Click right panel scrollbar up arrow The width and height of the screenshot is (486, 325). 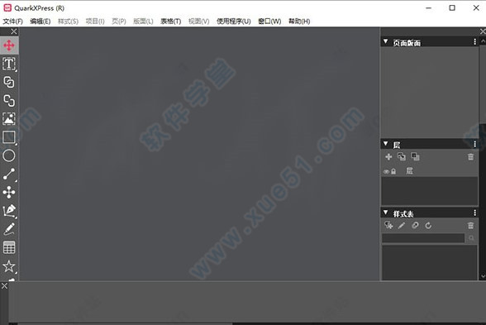point(483,41)
